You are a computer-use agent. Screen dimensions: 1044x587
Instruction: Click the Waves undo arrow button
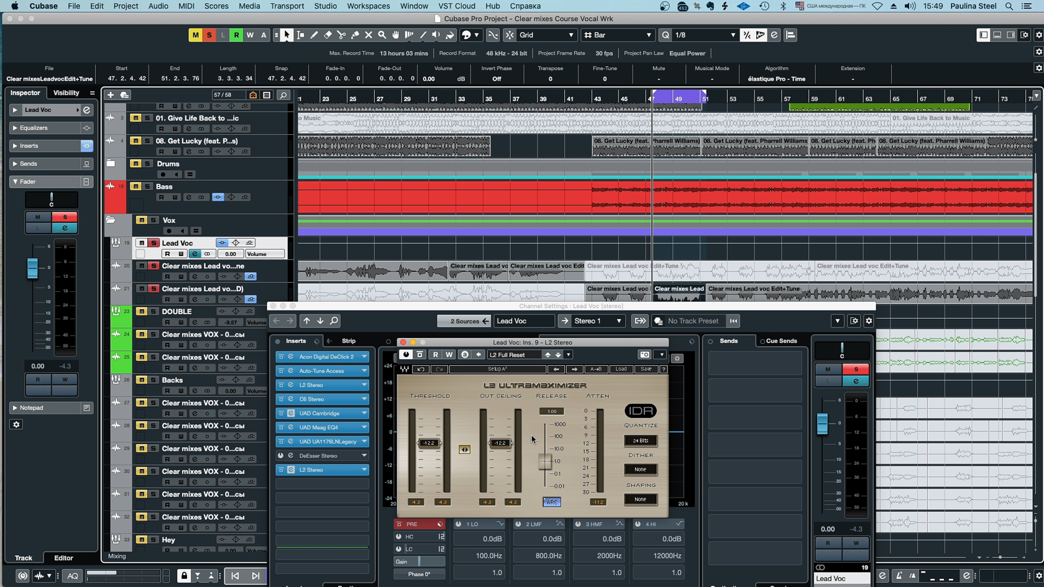click(x=421, y=369)
